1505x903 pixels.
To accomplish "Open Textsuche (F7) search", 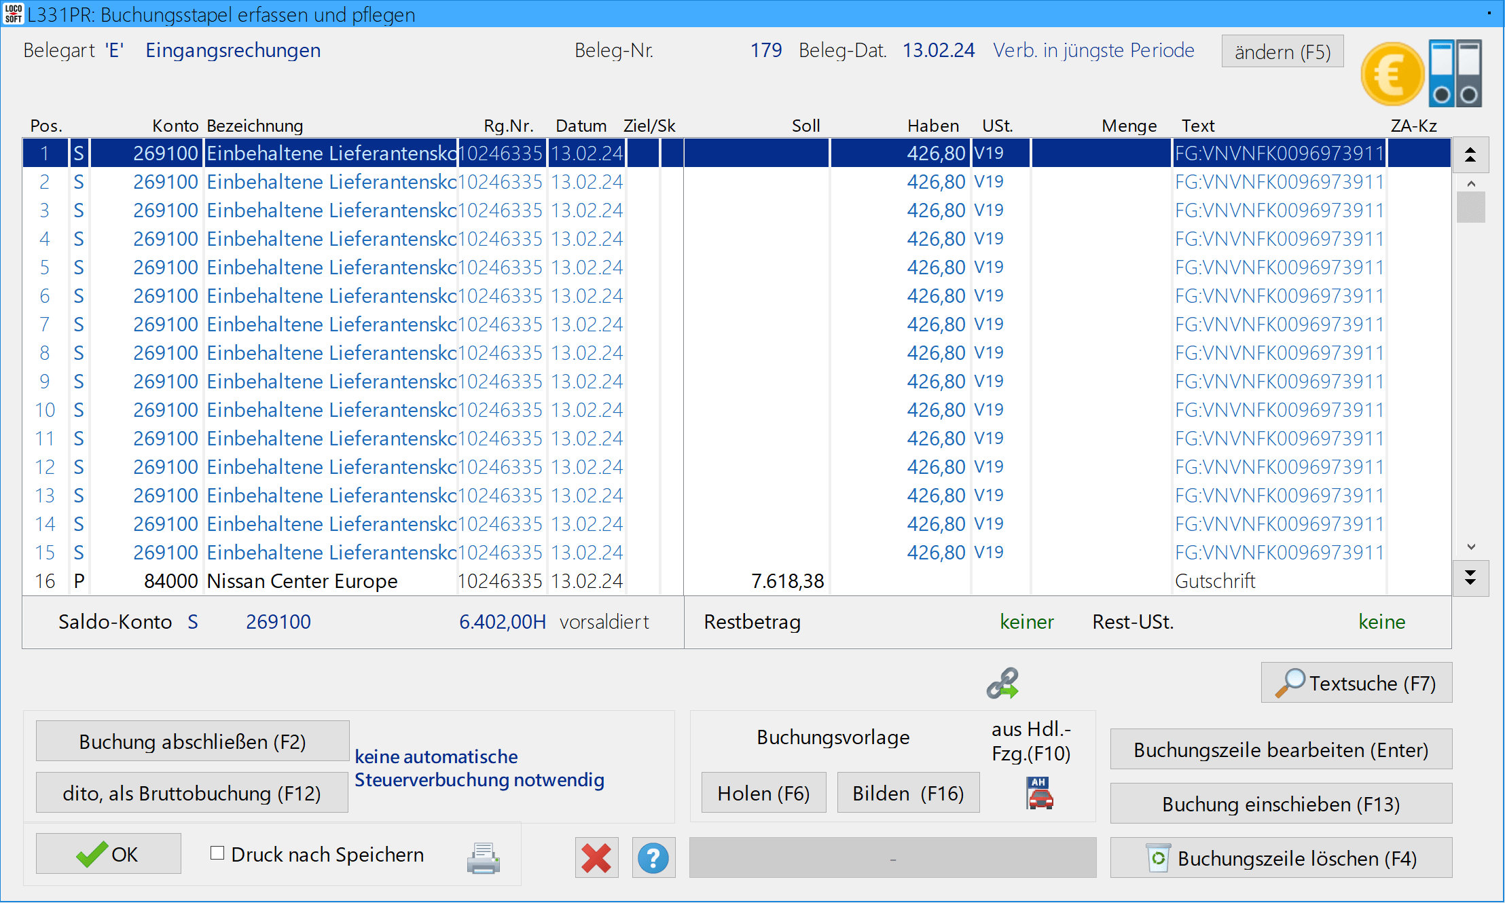I will tap(1356, 683).
